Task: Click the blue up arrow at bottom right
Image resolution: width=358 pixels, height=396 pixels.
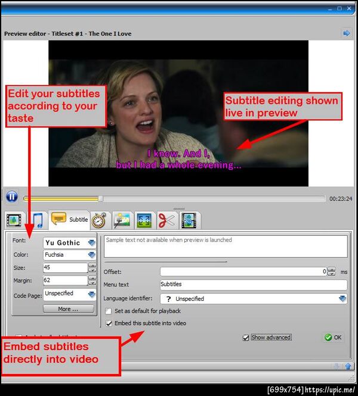Action: click(x=348, y=366)
